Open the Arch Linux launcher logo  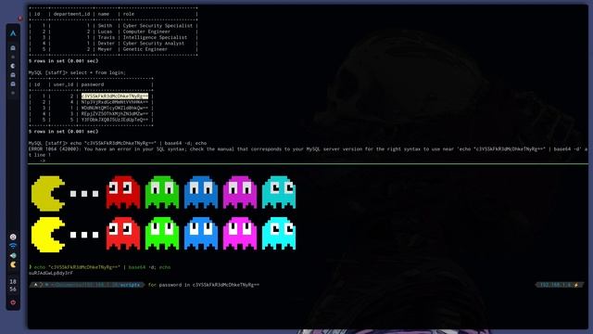[x=13, y=33]
